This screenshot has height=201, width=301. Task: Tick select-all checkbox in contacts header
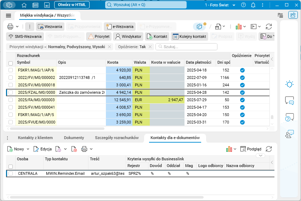[11, 167]
